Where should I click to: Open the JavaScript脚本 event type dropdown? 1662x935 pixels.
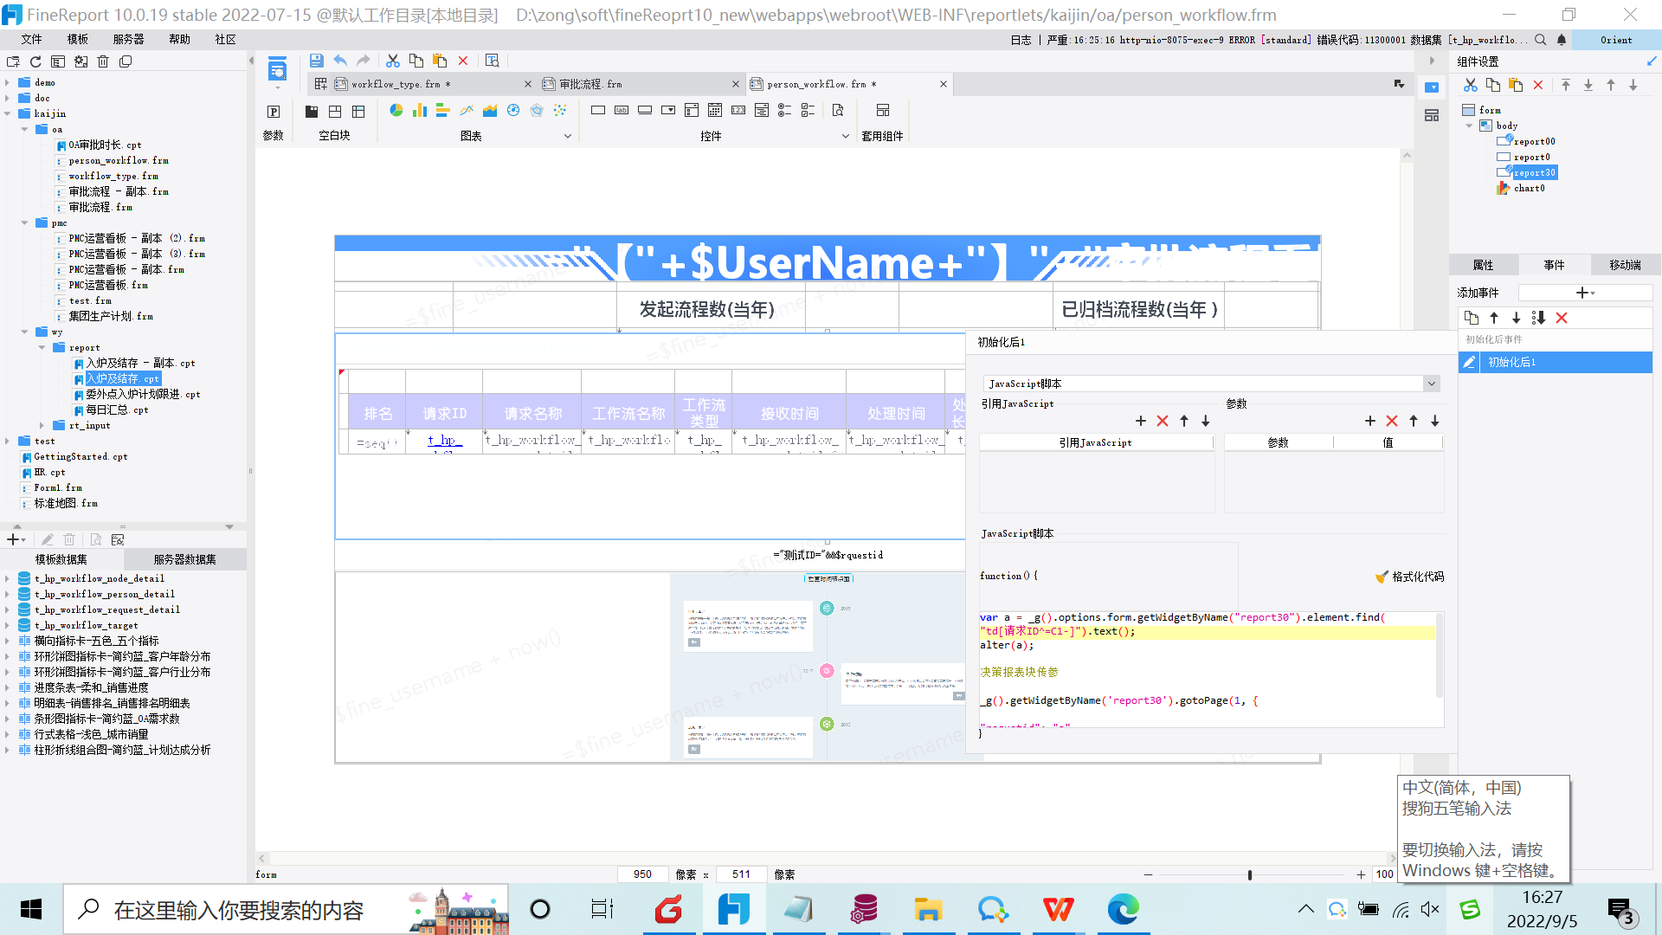click(x=1432, y=384)
